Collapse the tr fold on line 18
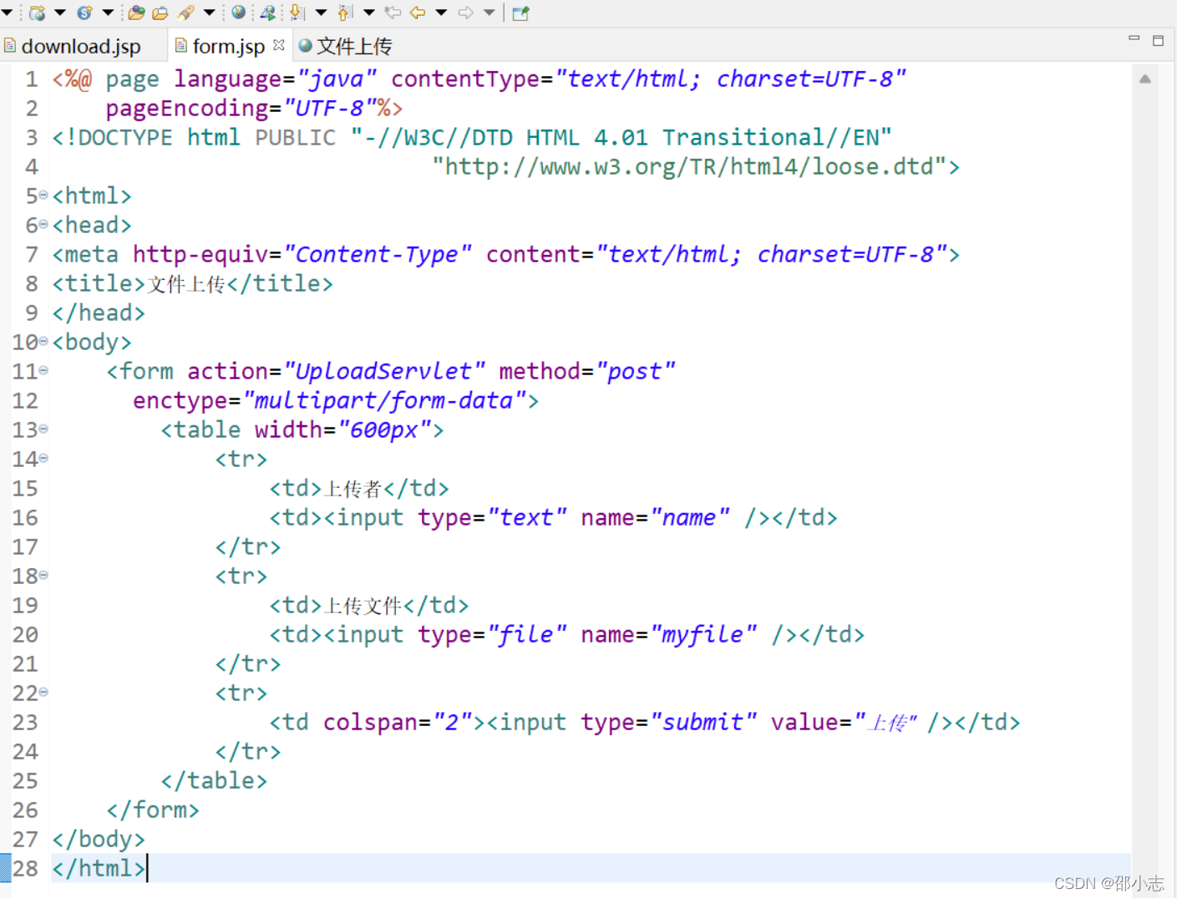Viewport: 1177px width, 899px height. point(43,576)
